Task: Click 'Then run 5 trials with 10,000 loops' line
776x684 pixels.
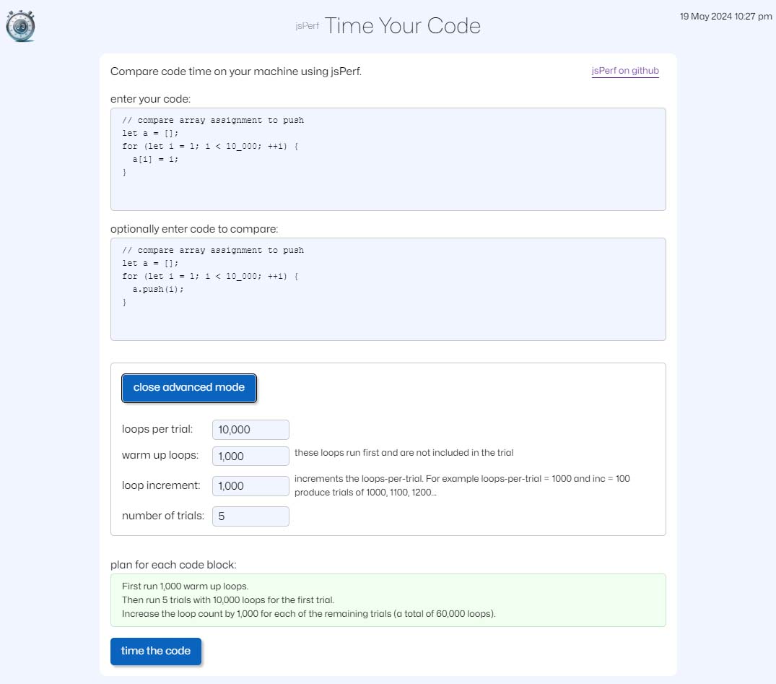Action: 228,599
